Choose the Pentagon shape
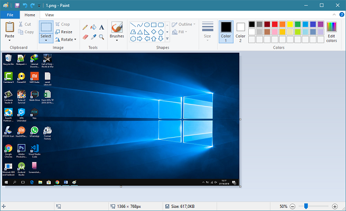Viewport: 346px width, 211px height. coord(161,32)
